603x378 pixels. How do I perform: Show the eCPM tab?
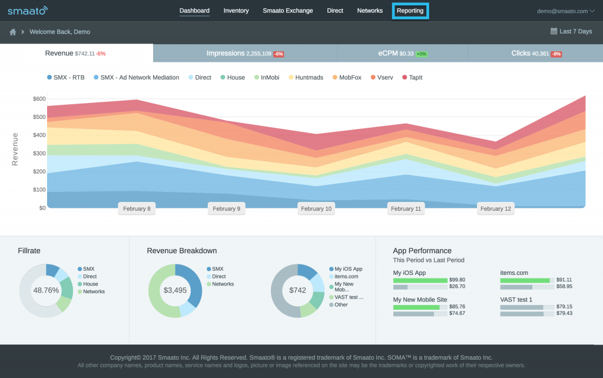pos(402,53)
